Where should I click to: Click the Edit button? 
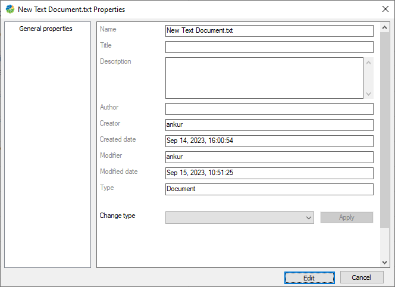click(x=309, y=277)
